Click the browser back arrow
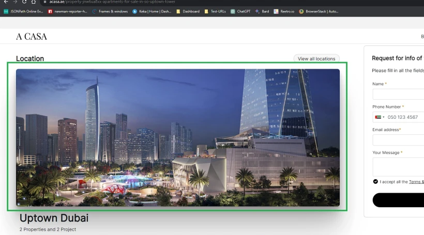This screenshot has height=235, width=424. pos(5,2)
